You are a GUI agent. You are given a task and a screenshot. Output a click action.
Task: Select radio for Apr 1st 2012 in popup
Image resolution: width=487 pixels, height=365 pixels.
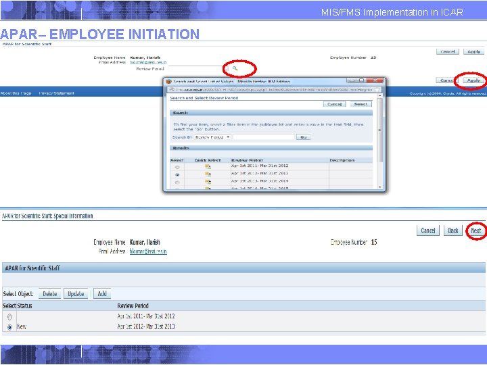click(177, 175)
